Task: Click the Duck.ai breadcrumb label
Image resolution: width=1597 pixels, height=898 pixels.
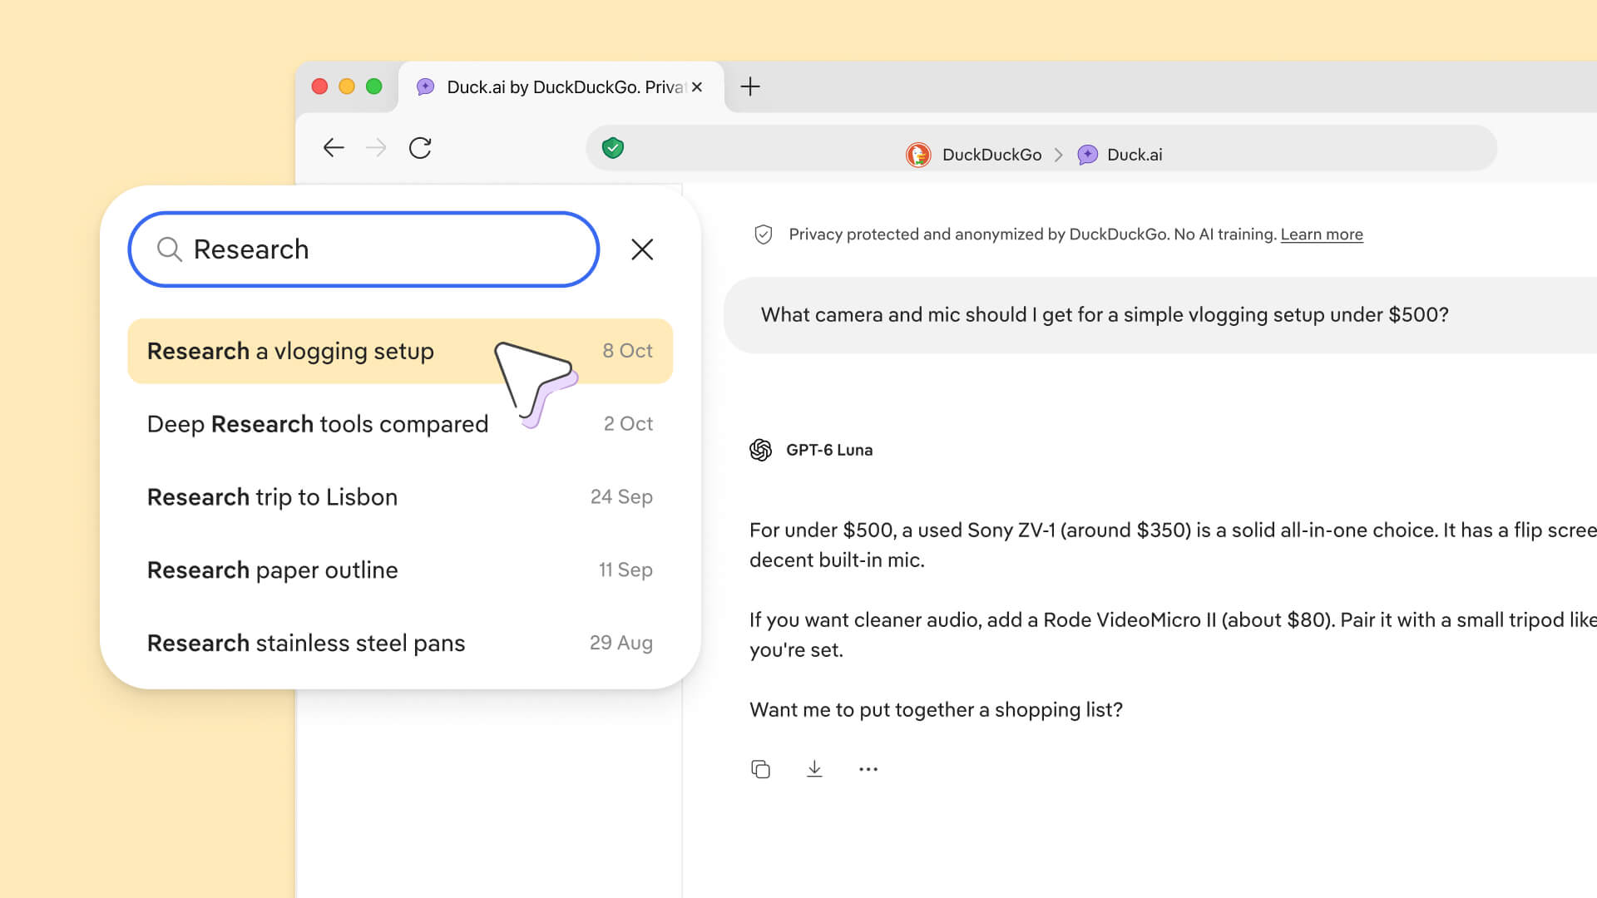Action: click(x=1135, y=155)
